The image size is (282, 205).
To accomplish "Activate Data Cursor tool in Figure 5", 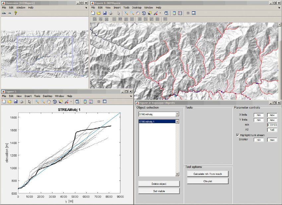I will pos(61,102).
